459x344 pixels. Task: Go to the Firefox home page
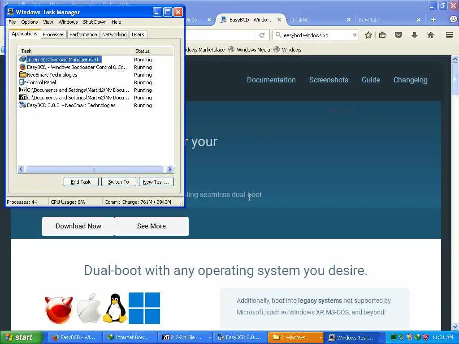(431, 35)
